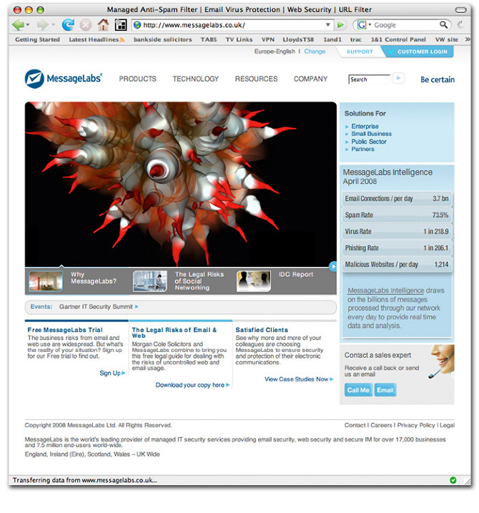Click in the Google search field
Screen dimensions: 479x513
[405, 25]
